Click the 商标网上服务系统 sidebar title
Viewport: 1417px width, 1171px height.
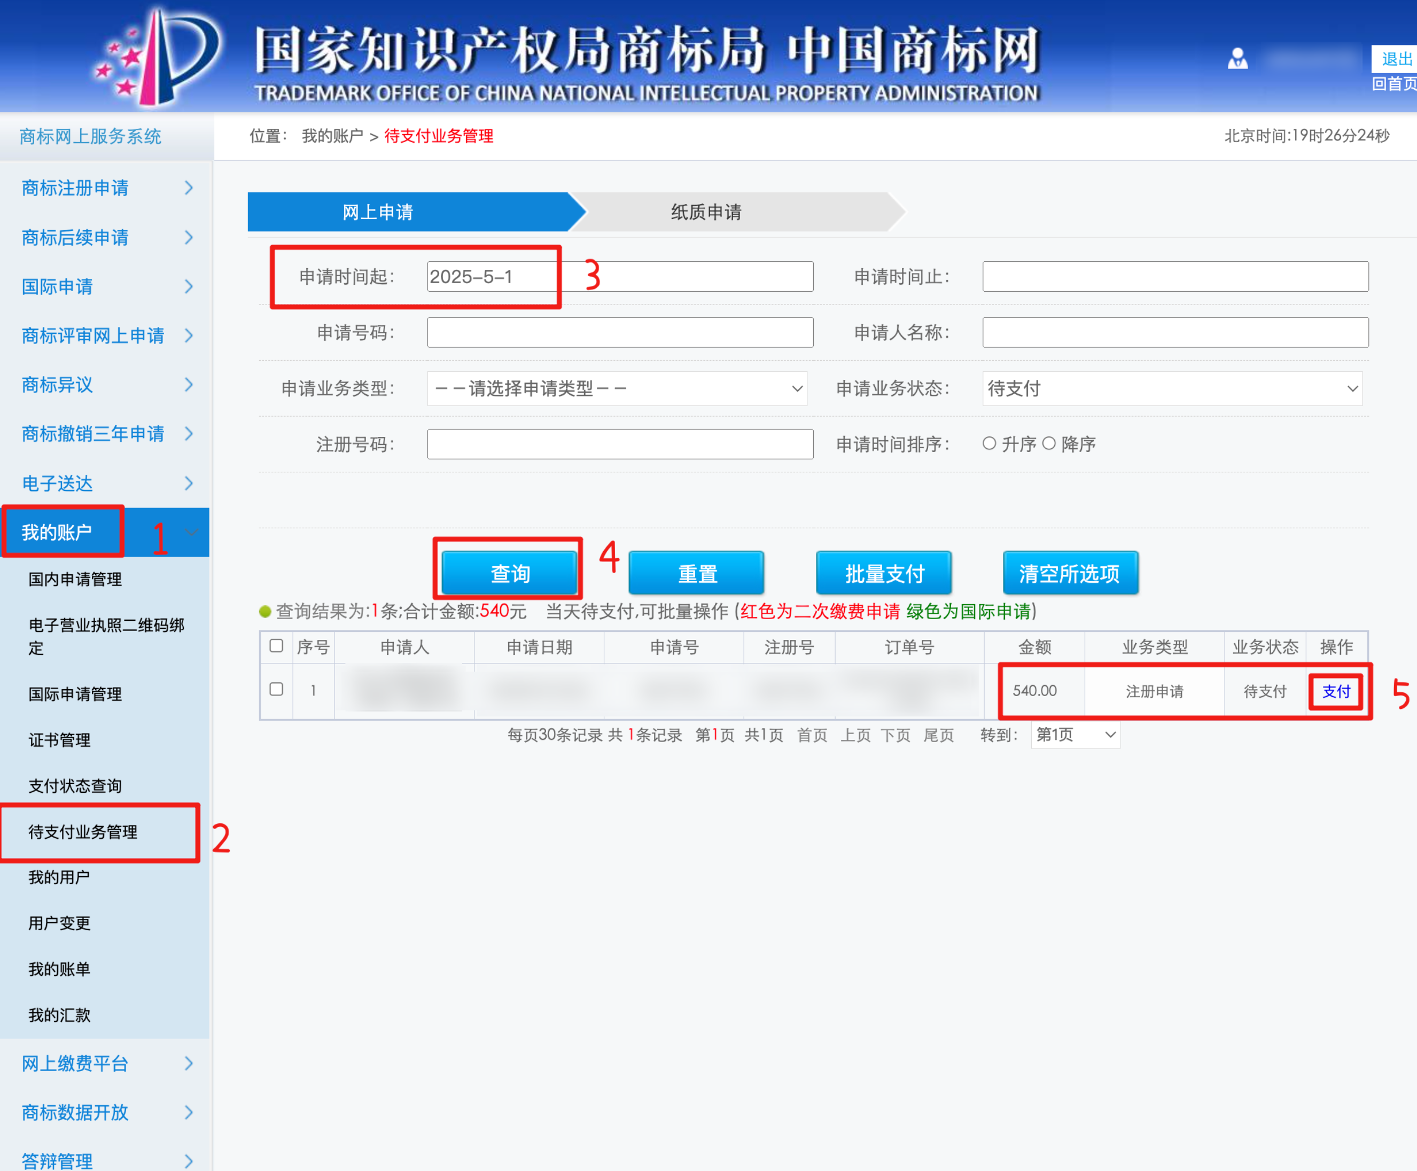(x=90, y=136)
